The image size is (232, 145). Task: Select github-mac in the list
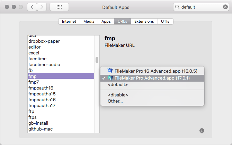(61, 129)
